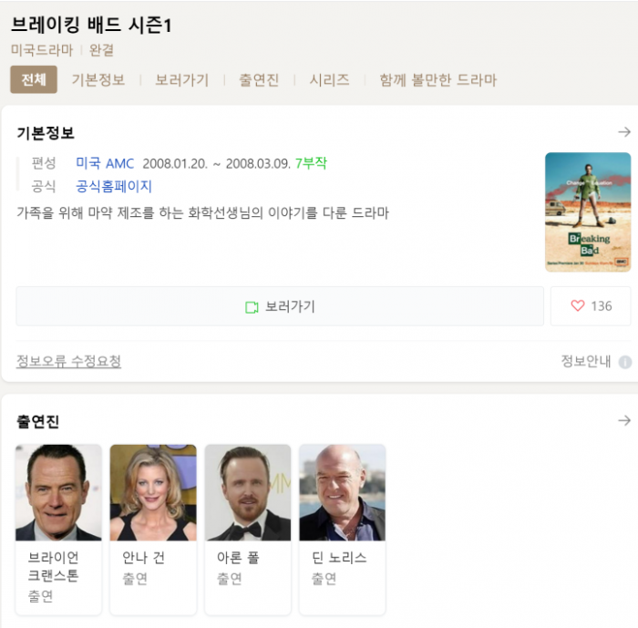Open 안나 건 cast photo
The width and height of the screenshot is (638, 628).
pos(153,492)
